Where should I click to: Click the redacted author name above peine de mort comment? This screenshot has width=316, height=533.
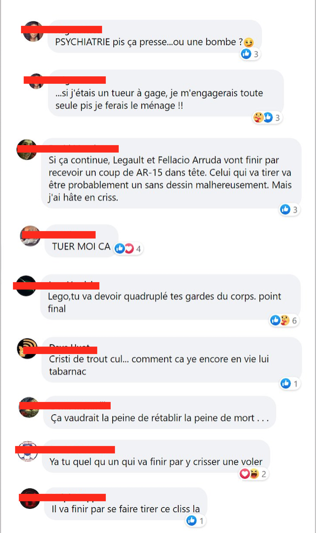[65, 405]
